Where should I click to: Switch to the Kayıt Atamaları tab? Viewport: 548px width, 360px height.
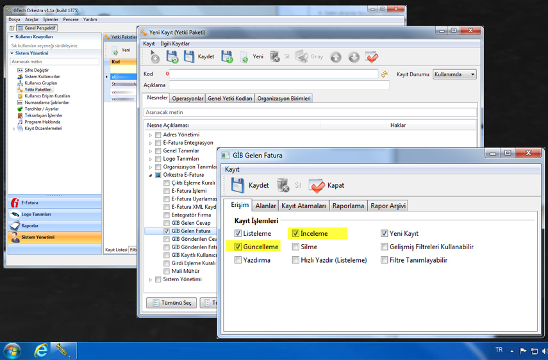pos(303,206)
